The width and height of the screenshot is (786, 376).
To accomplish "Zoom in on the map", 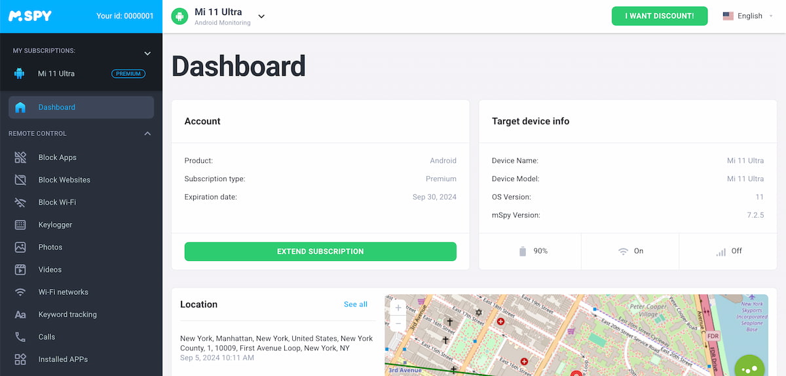I will (x=398, y=308).
